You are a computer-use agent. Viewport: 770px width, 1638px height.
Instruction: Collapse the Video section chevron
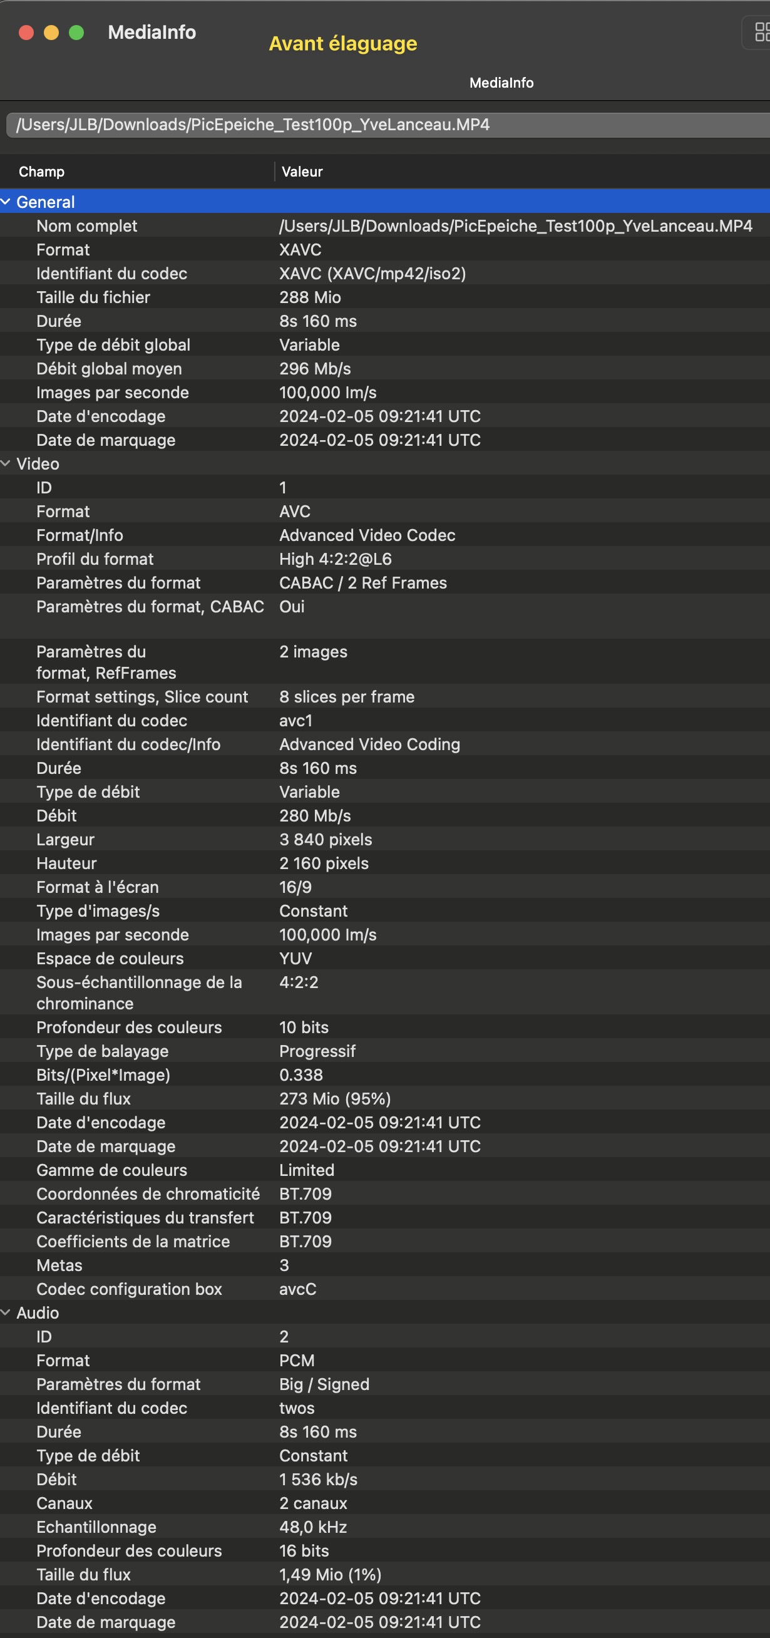click(x=6, y=463)
